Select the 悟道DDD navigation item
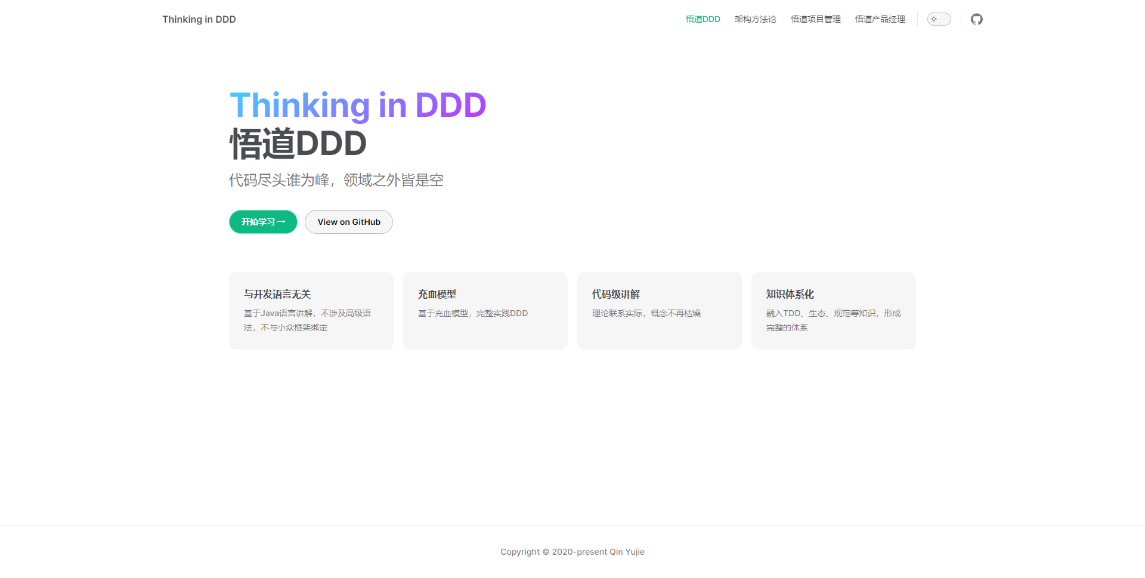 pyautogui.click(x=703, y=19)
